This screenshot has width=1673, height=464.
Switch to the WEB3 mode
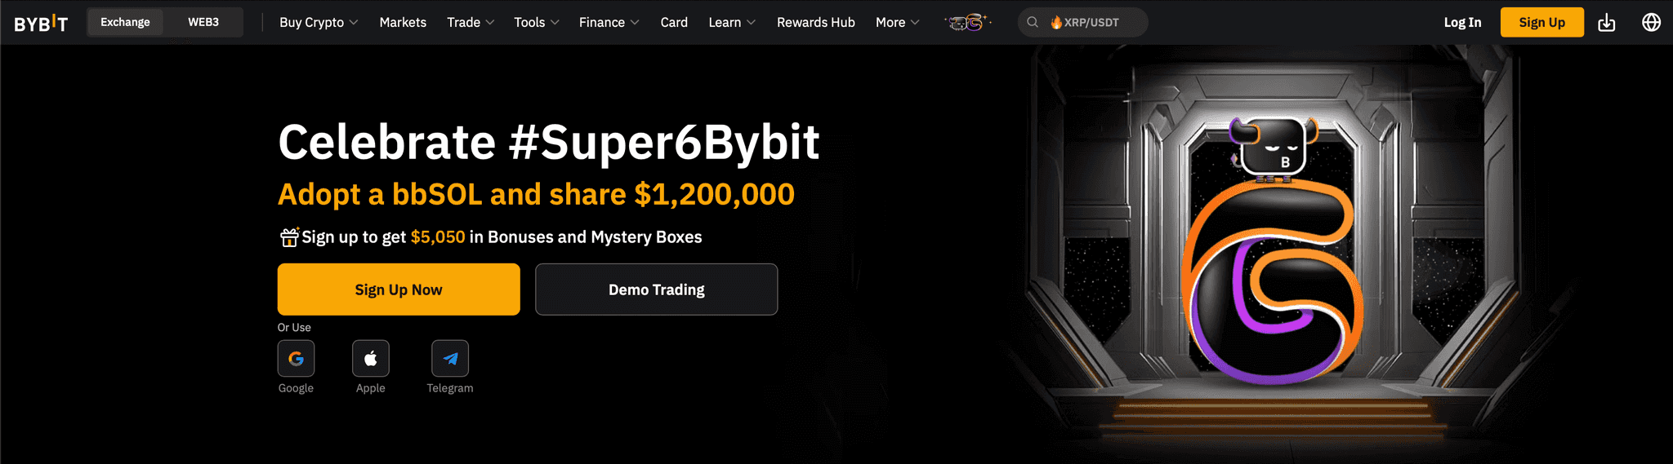coord(203,22)
